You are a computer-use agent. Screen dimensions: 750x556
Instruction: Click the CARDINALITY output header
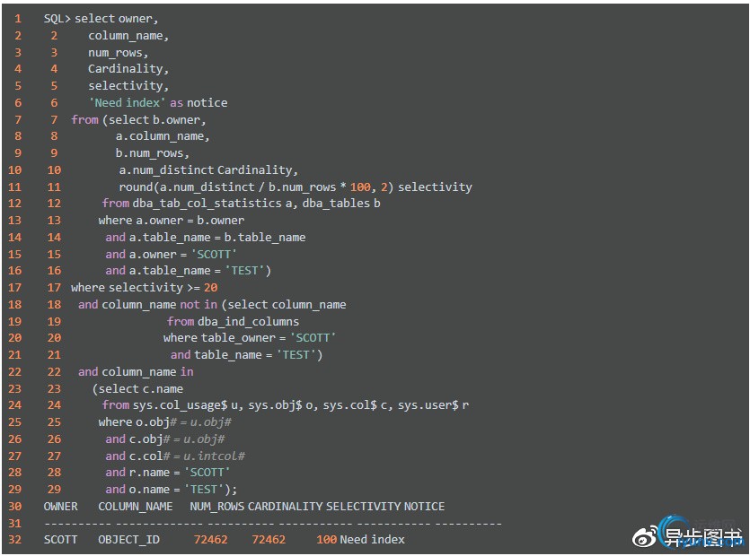coord(286,507)
